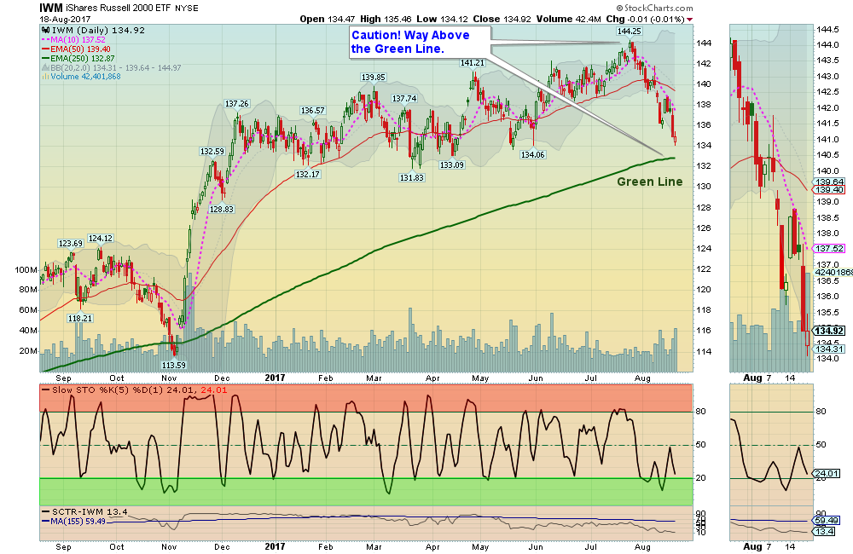Viewport: 853px width, 554px height.
Task: Click the 124.12 price label
Action: coord(100,238)
